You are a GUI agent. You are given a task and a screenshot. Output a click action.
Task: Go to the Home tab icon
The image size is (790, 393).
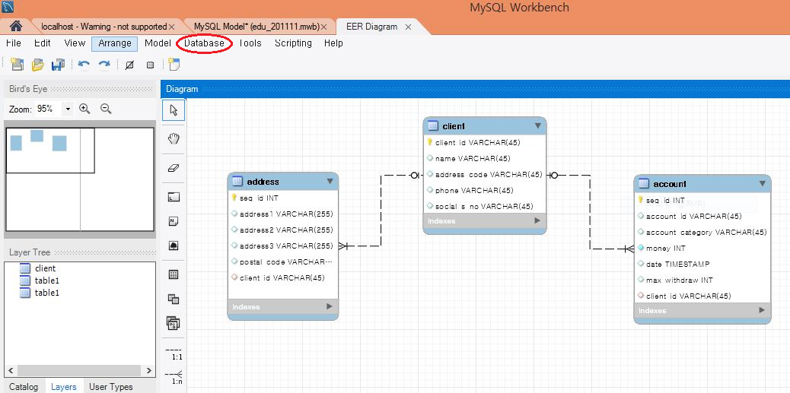[16, 26]
